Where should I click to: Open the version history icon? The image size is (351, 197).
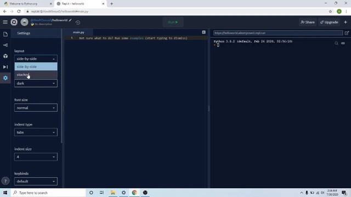[x=78, y=22]
